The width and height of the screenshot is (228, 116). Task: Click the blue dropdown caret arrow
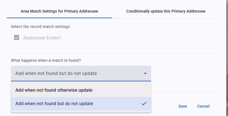coord(145,73)
